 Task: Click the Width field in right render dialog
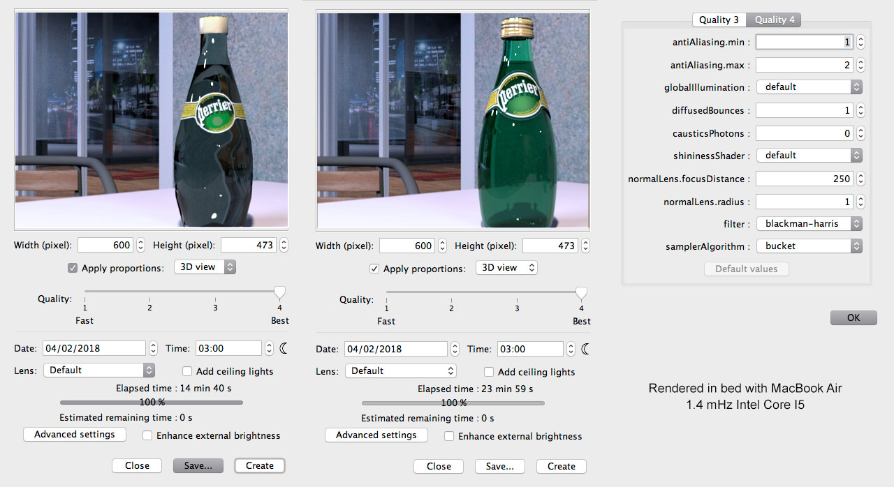[x=407, y=246]
